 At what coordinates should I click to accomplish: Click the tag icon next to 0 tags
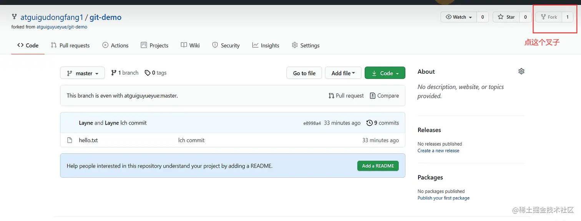pyautogui.click(x=148, y=73)
